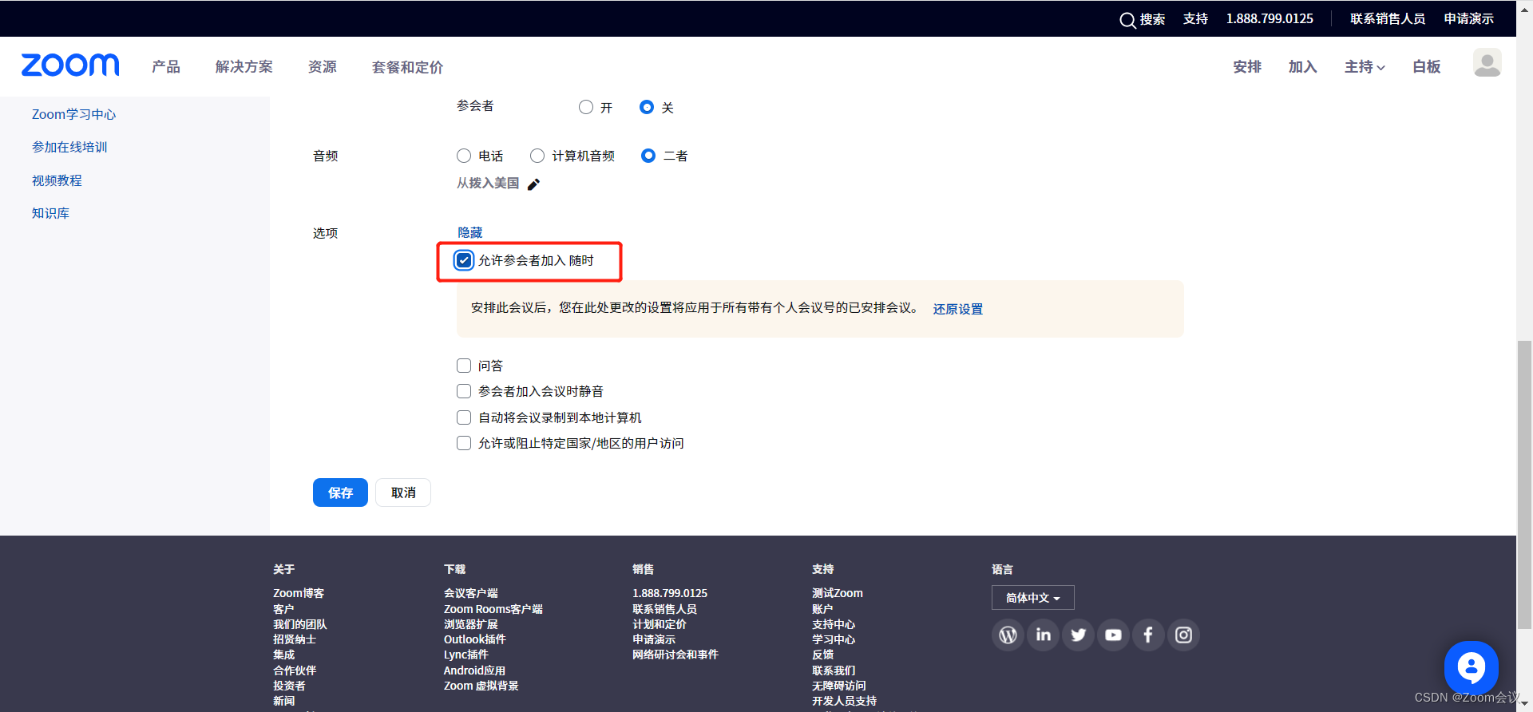Open the 简体中文 language dropdown
1533x712 pixels.
pyautogui.click(x=1032, y=598)
